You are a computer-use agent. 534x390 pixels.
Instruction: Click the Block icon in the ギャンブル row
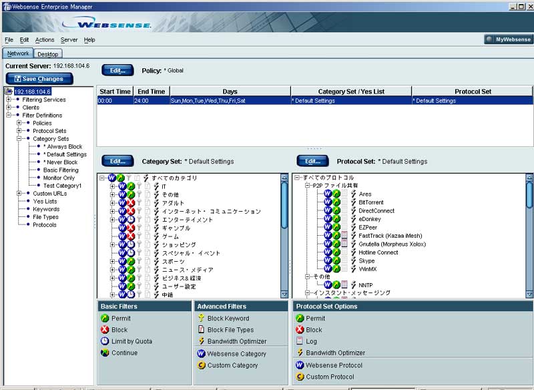[131, 228]
